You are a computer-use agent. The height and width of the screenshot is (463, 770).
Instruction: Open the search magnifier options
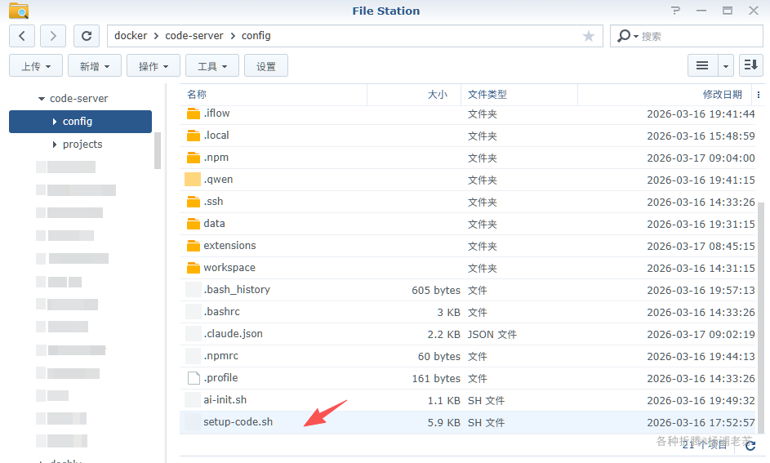(628, 36)
